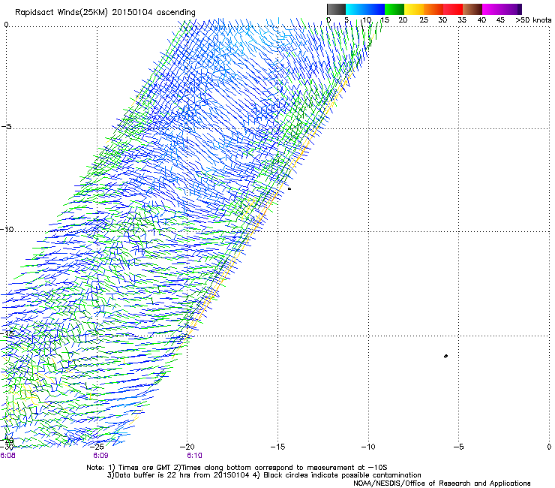The width and height of the screenshot is (555, 488).
Task: Click the '6:09' time label
Action: pyautogui.click(x=100, y=456)
